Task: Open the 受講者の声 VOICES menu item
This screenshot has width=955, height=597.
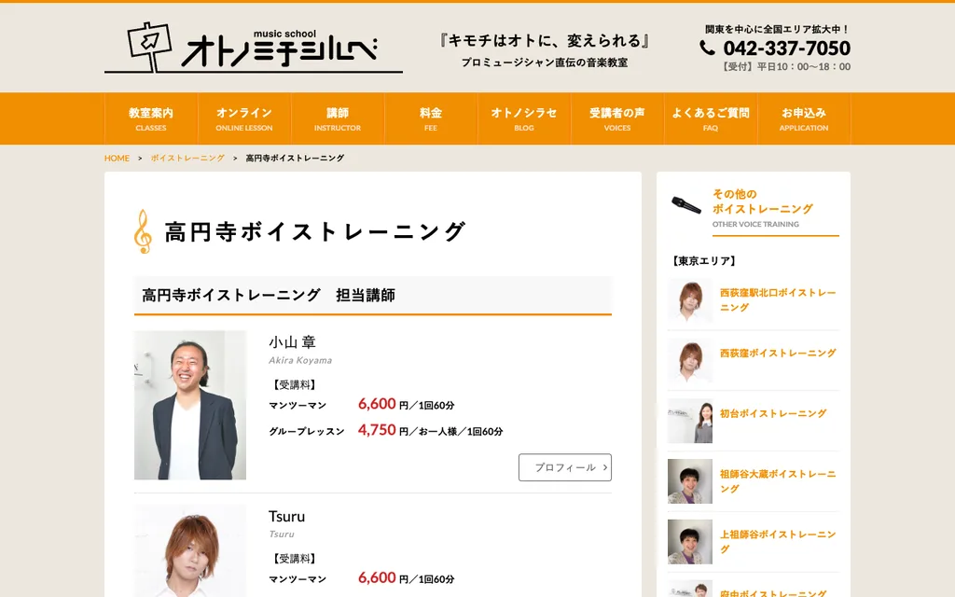Action: 617,118
